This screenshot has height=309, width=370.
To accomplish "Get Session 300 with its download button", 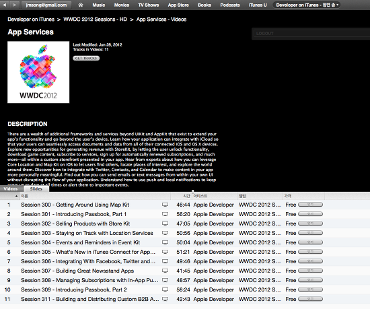I will click(310, 205).
